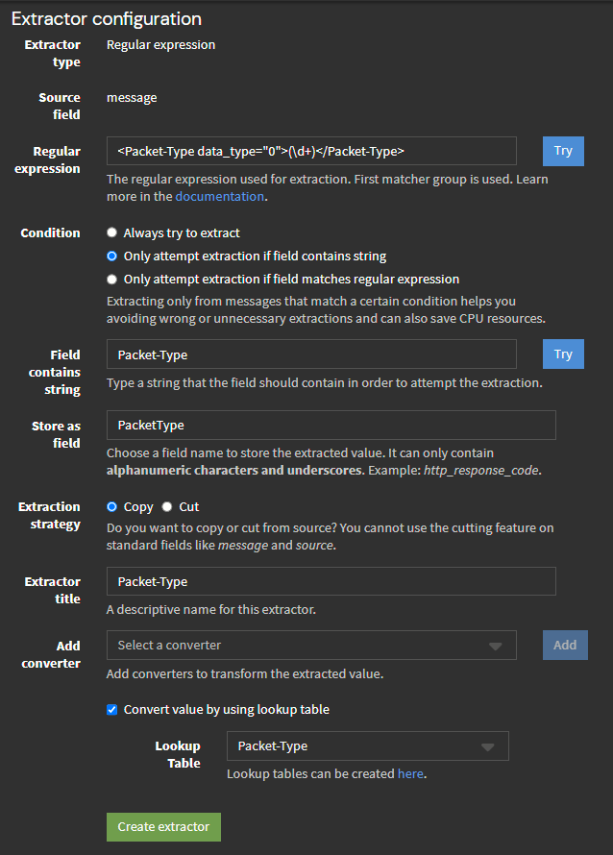613x855 pixels.
Task: Toggle 'Convert value by using lookup table'
Action: (112, 710)
